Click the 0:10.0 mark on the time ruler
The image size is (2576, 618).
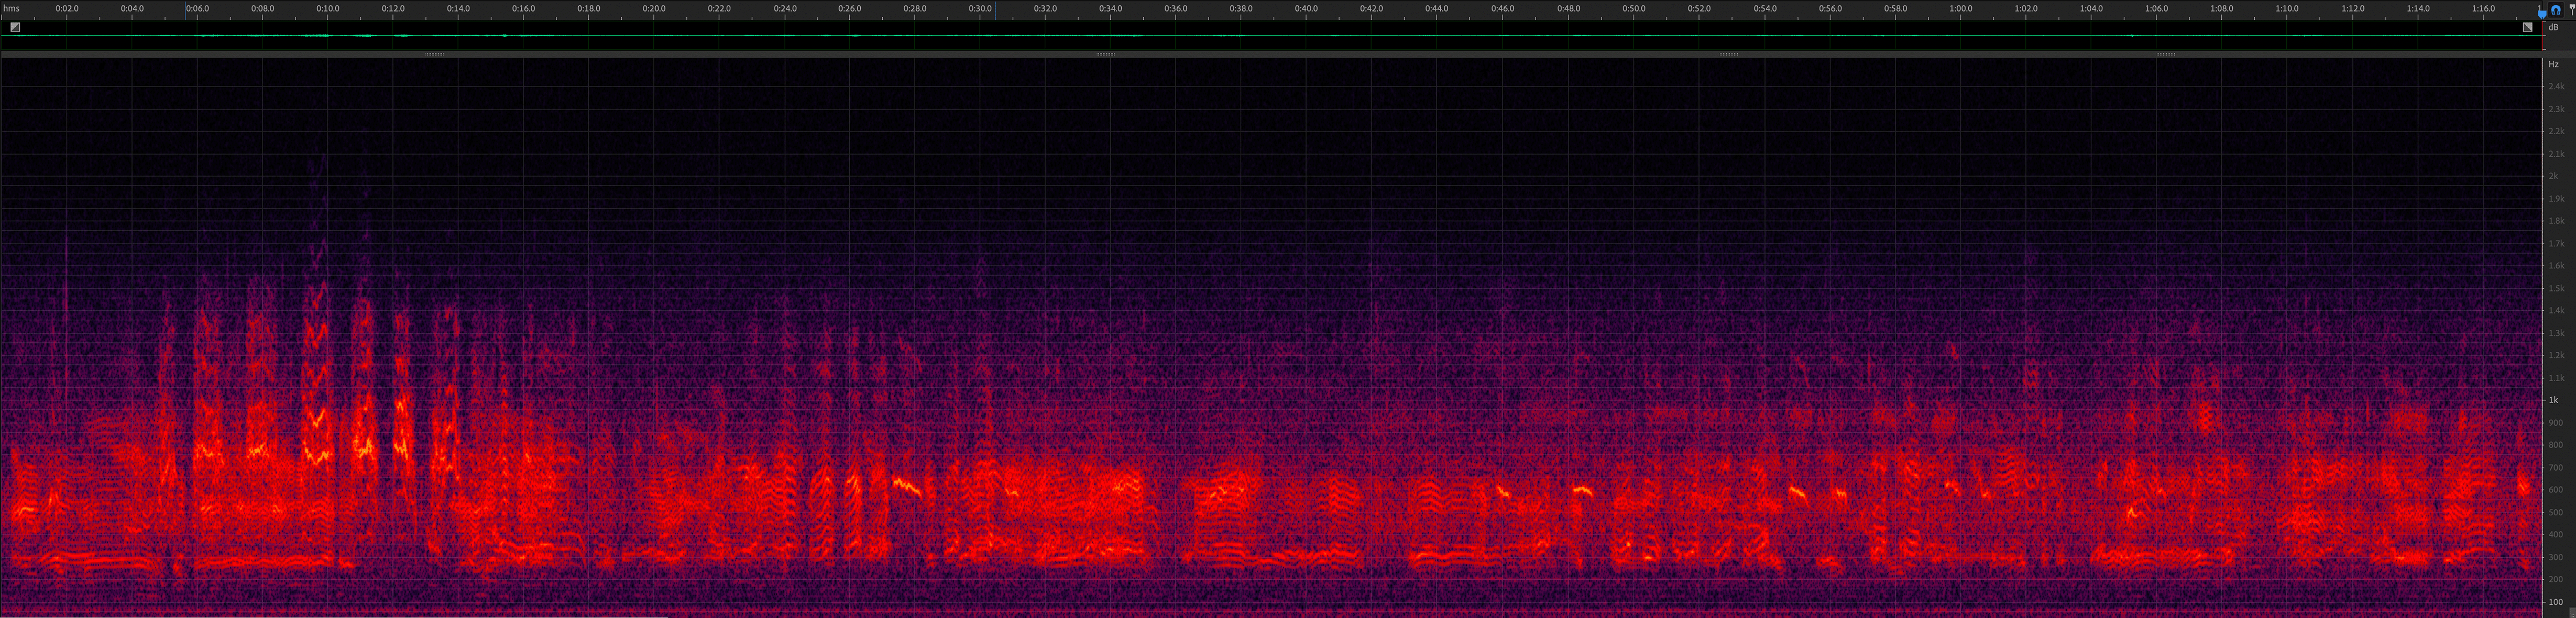(x=328, y=9)
